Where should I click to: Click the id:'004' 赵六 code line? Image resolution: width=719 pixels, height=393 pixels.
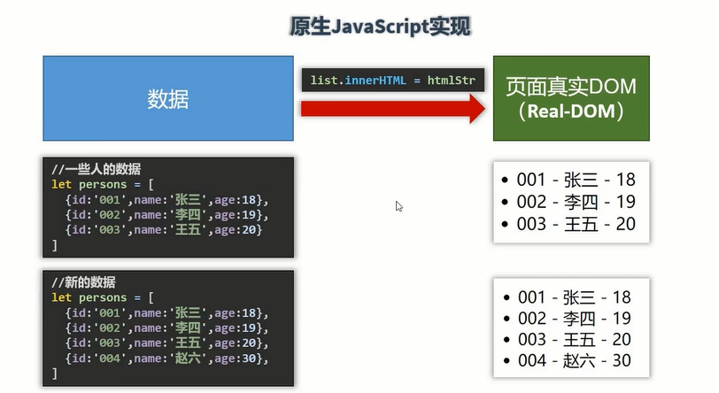coord(166,358)
